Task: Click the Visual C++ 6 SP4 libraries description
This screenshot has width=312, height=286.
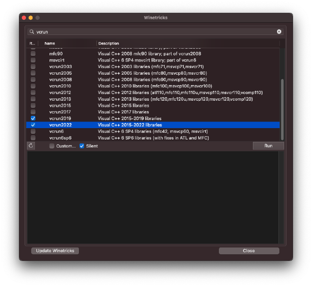Action: tap(153, 131)
